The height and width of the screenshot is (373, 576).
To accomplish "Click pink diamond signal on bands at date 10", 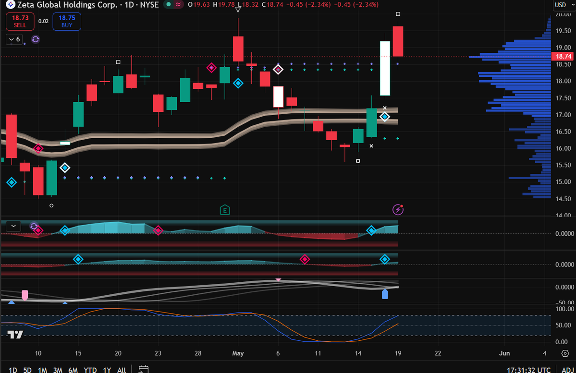I will tap(38, 149).
